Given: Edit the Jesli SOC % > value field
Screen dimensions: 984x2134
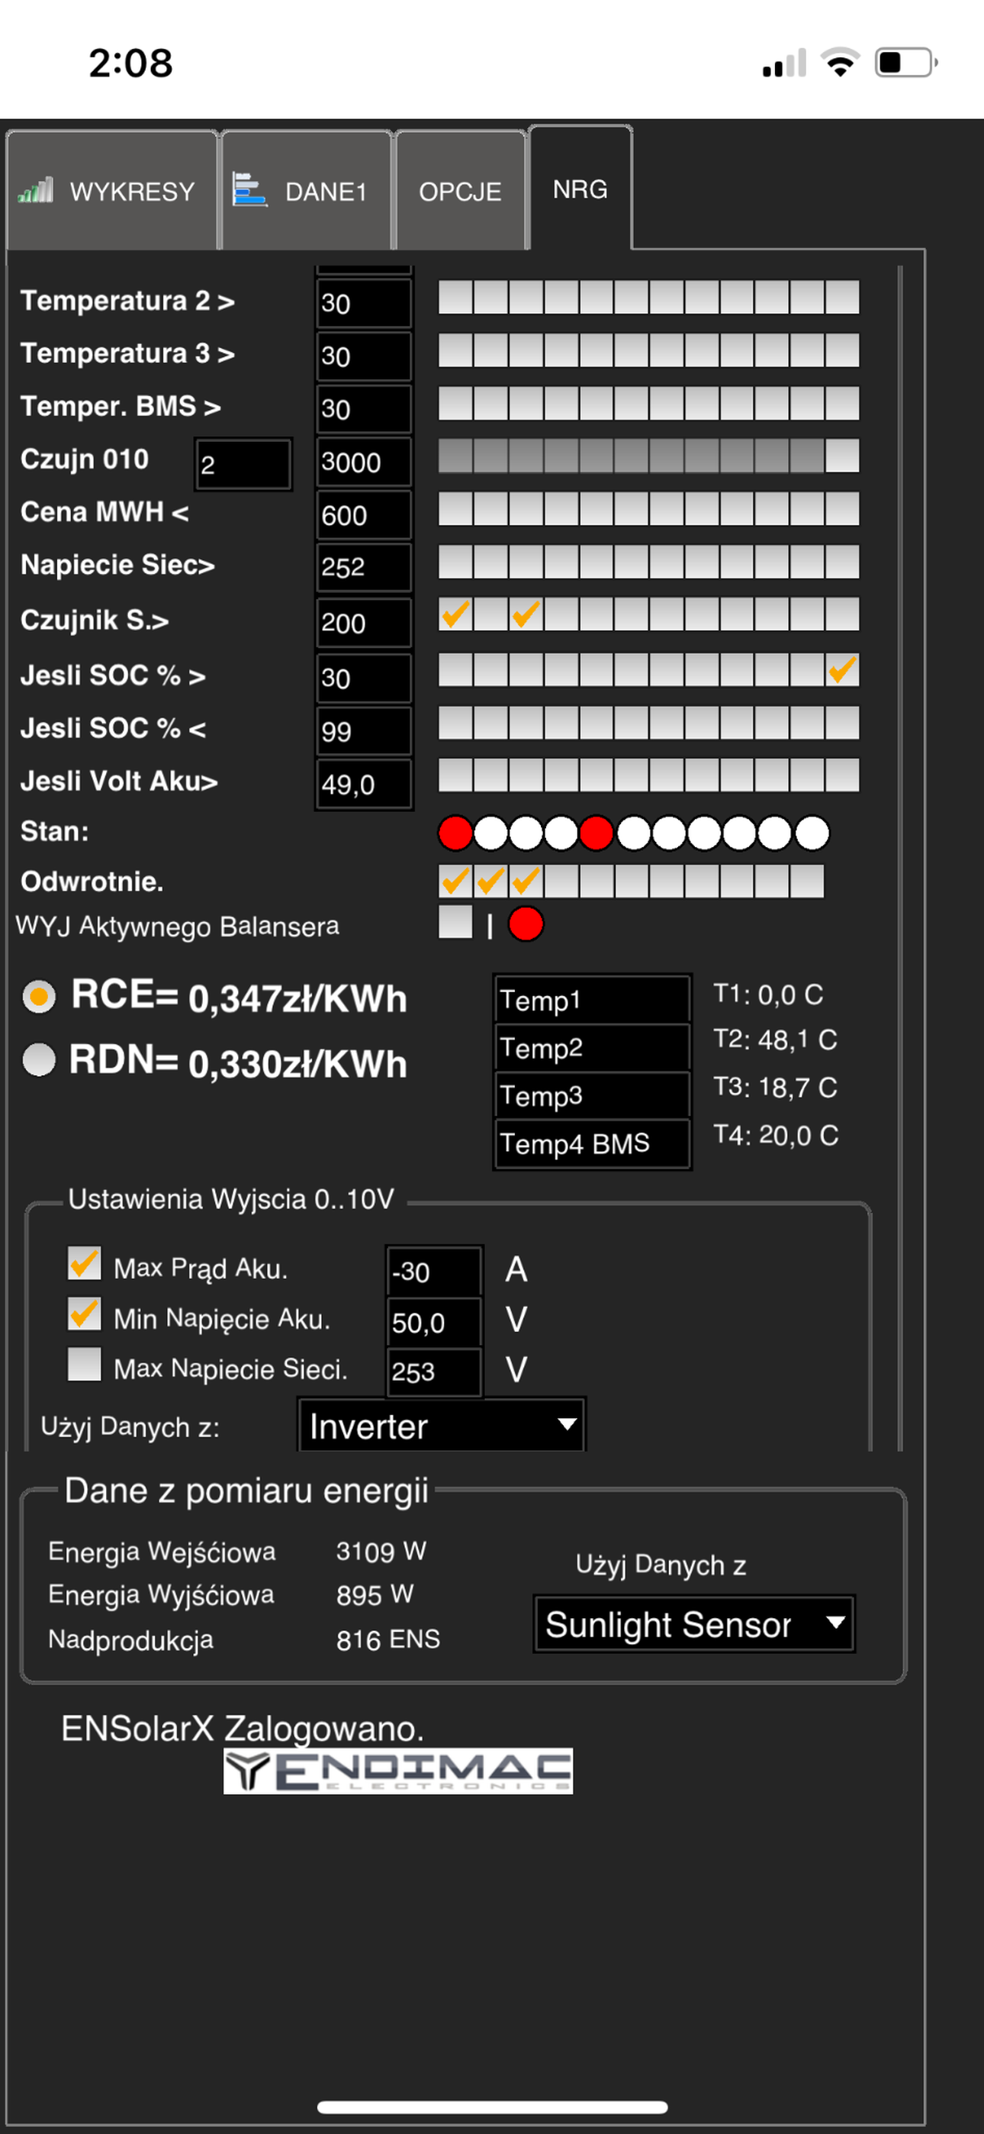Looking at the screenshot, I should tap(364, 679).
